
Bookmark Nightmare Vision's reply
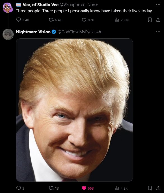click(x=150, y=188)
